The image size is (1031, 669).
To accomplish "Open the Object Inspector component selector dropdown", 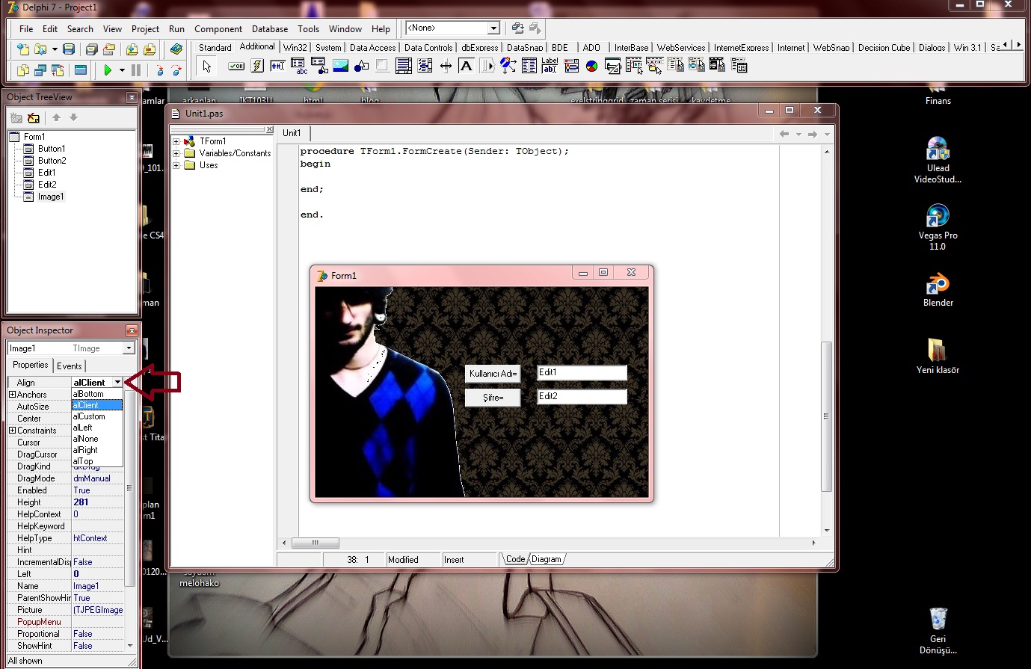I will pyautogui.click(x=129, y=348).
